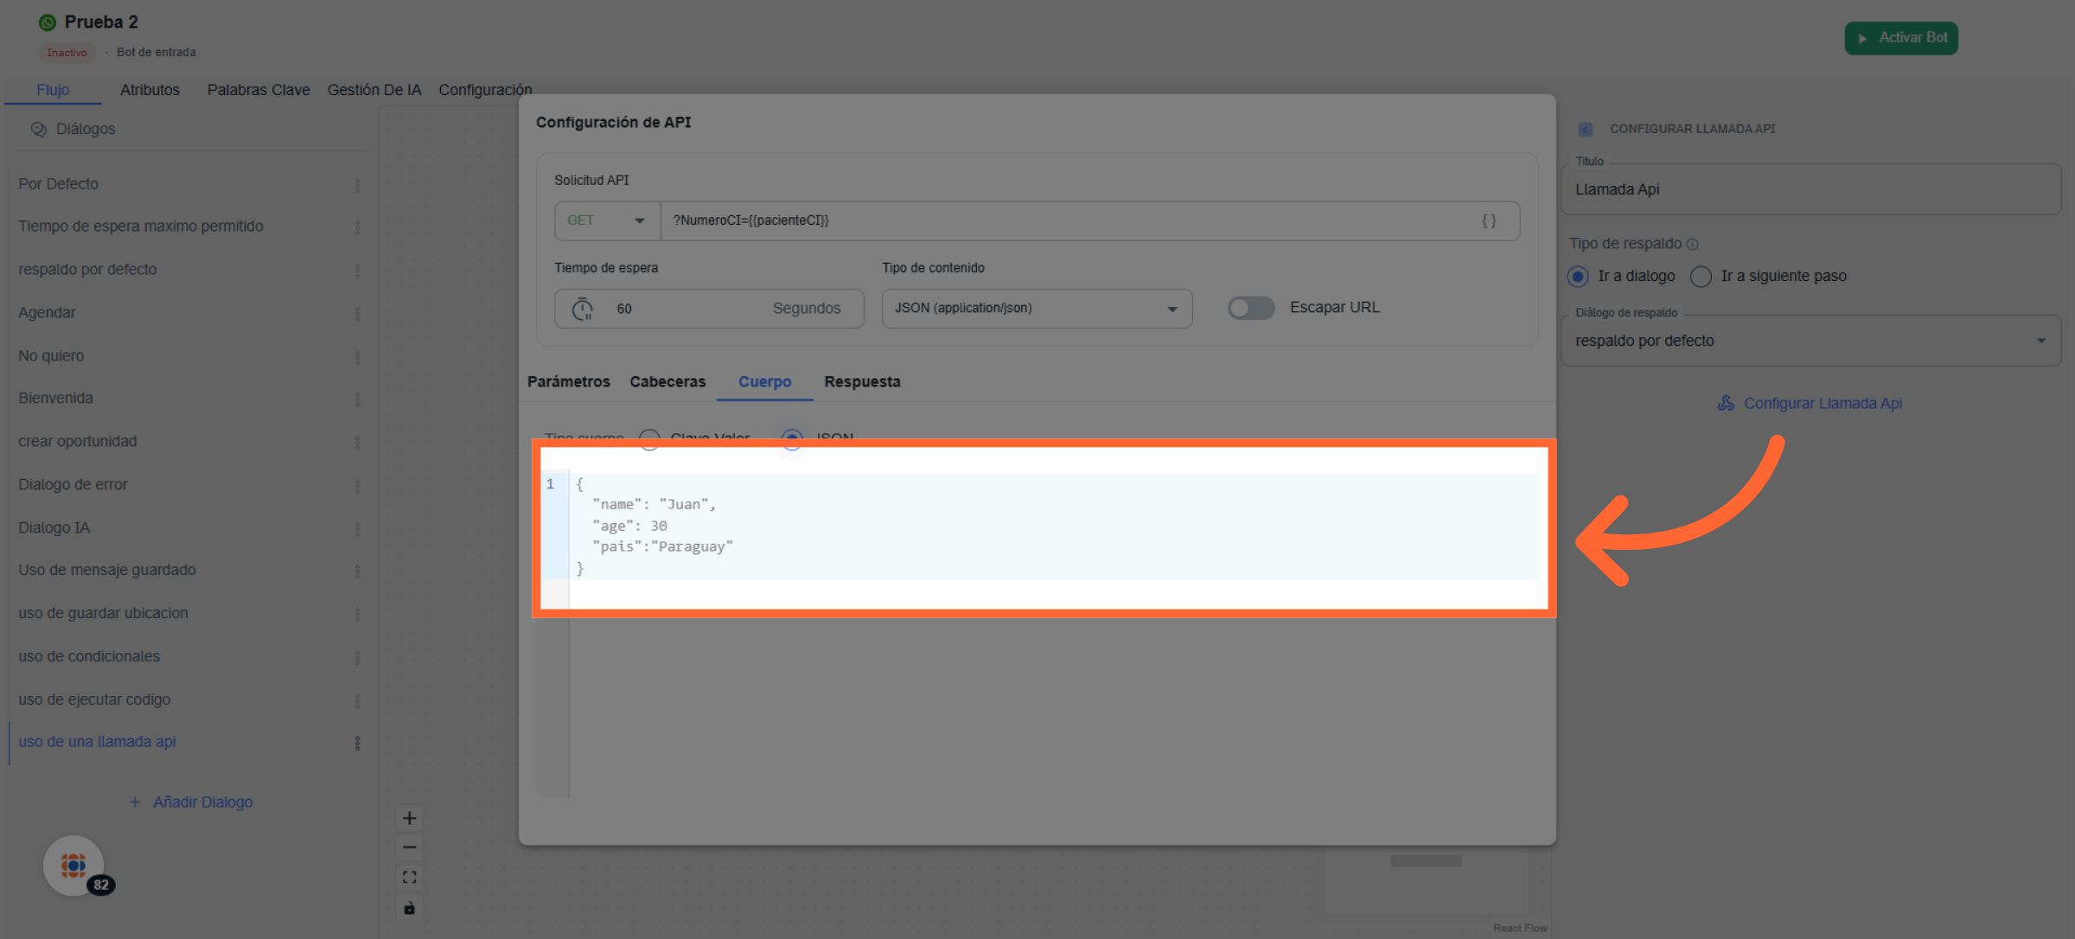2075x939 pixels.
Task: Select Ir a dialogo radio button
Action: tap(1578, 277)
